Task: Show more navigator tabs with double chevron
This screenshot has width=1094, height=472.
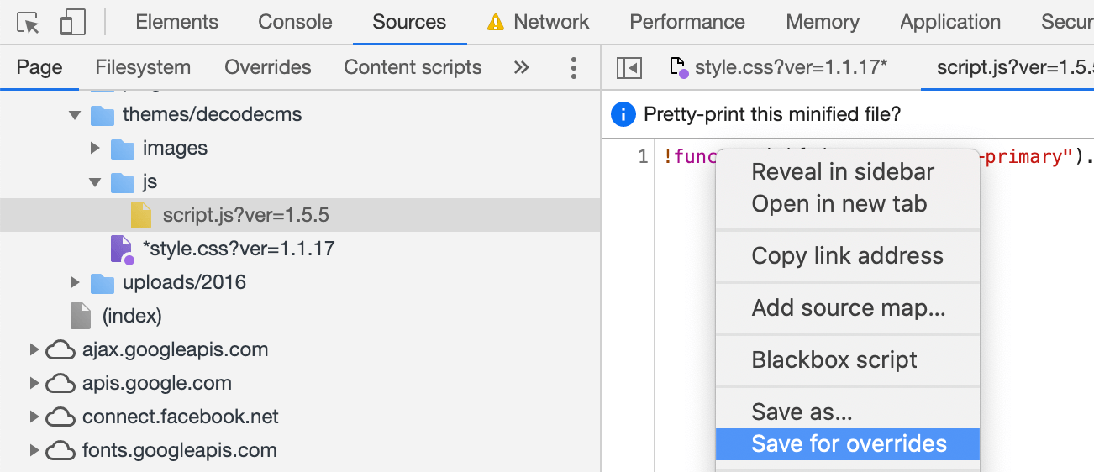Action: (522, 68)
